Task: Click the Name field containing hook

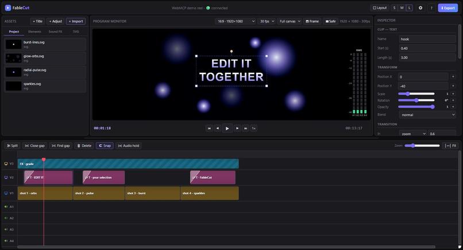Action: (x=427, y=39)
